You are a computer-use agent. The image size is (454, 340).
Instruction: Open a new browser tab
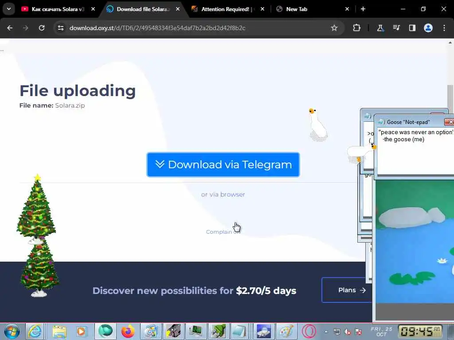click(x=363, y=9)
